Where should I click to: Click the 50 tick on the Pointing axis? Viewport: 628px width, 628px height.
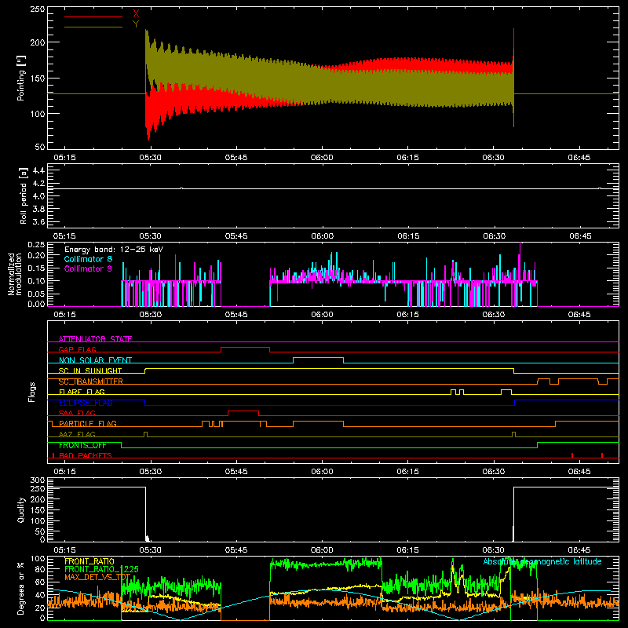point(40,147)
